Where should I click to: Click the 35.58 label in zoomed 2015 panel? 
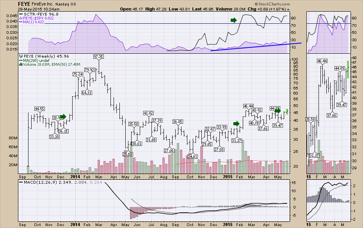tap(310, 119)
